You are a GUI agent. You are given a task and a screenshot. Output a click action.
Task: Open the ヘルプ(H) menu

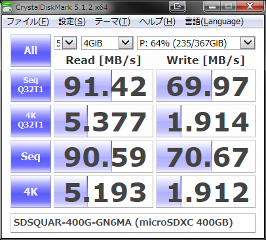pyautogui.click(x=157, y=22)
